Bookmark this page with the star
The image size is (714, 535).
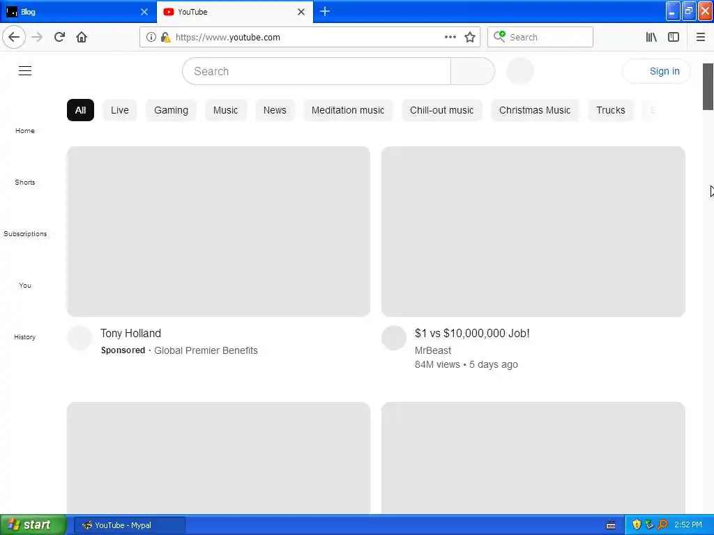coord(470,37)
